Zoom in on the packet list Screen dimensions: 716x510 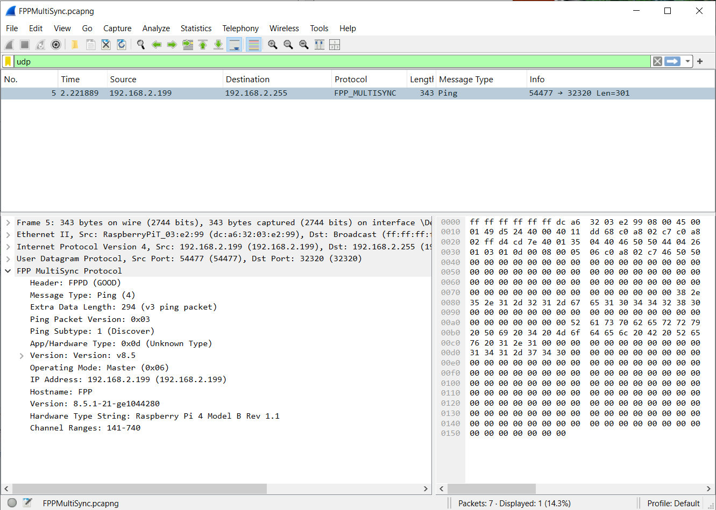[x=272, y=44]
